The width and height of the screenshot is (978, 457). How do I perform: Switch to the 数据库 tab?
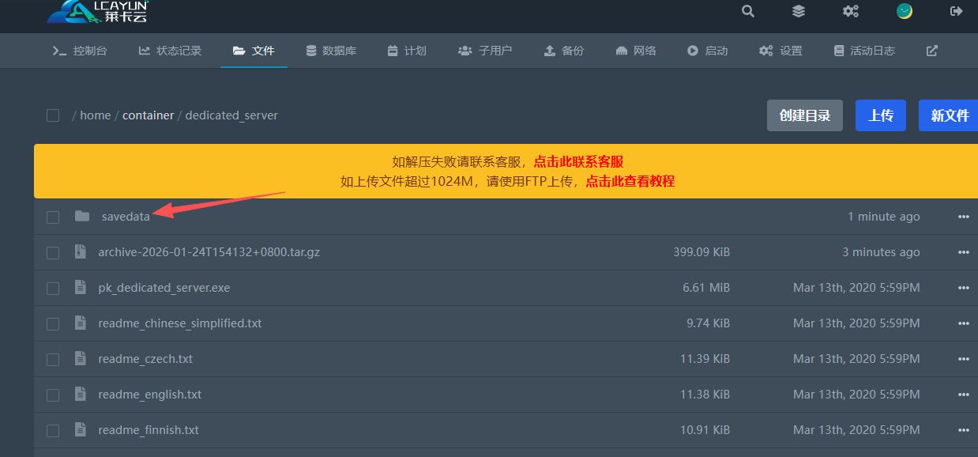tap(331, 51)
